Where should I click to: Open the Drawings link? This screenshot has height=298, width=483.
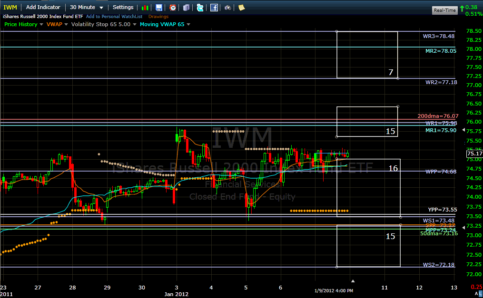[x=158, y=17]
